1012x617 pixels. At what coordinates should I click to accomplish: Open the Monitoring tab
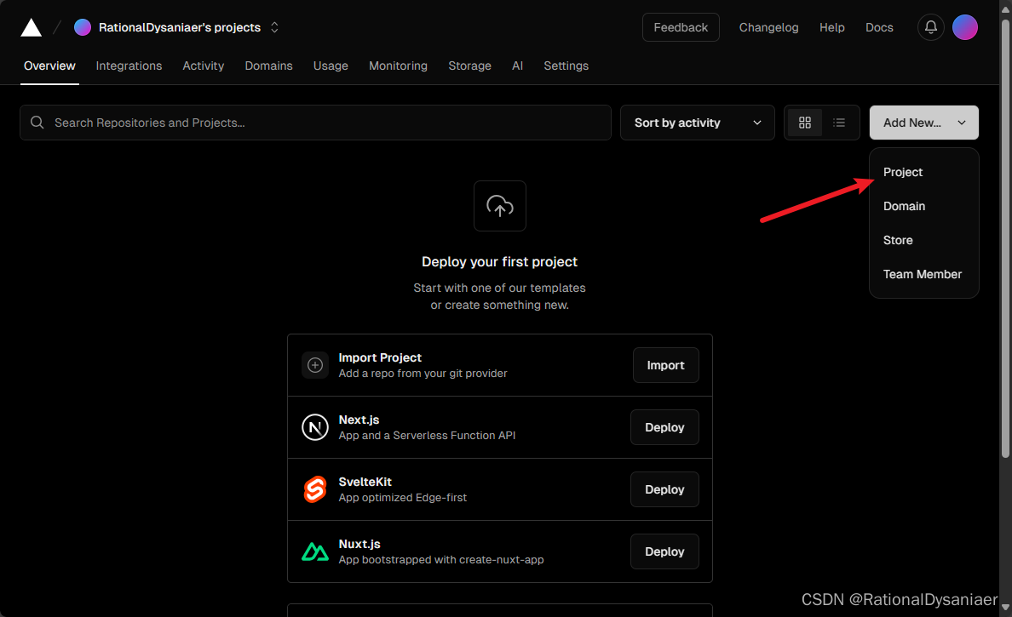(x=398, y=66)
